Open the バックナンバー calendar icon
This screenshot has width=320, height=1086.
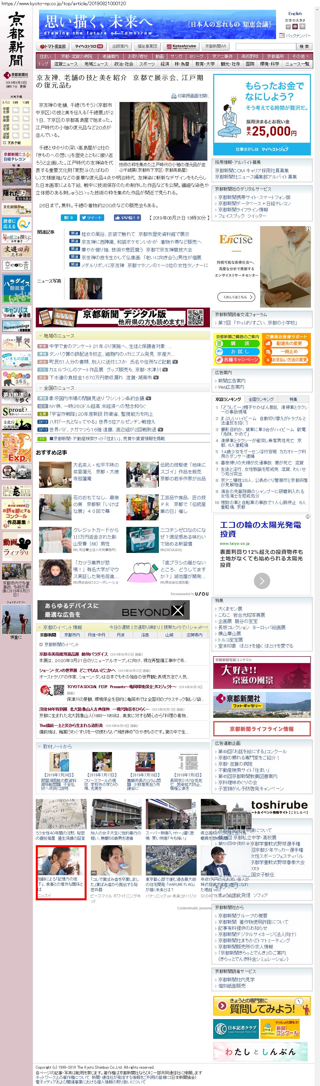[x=282, y=36]
